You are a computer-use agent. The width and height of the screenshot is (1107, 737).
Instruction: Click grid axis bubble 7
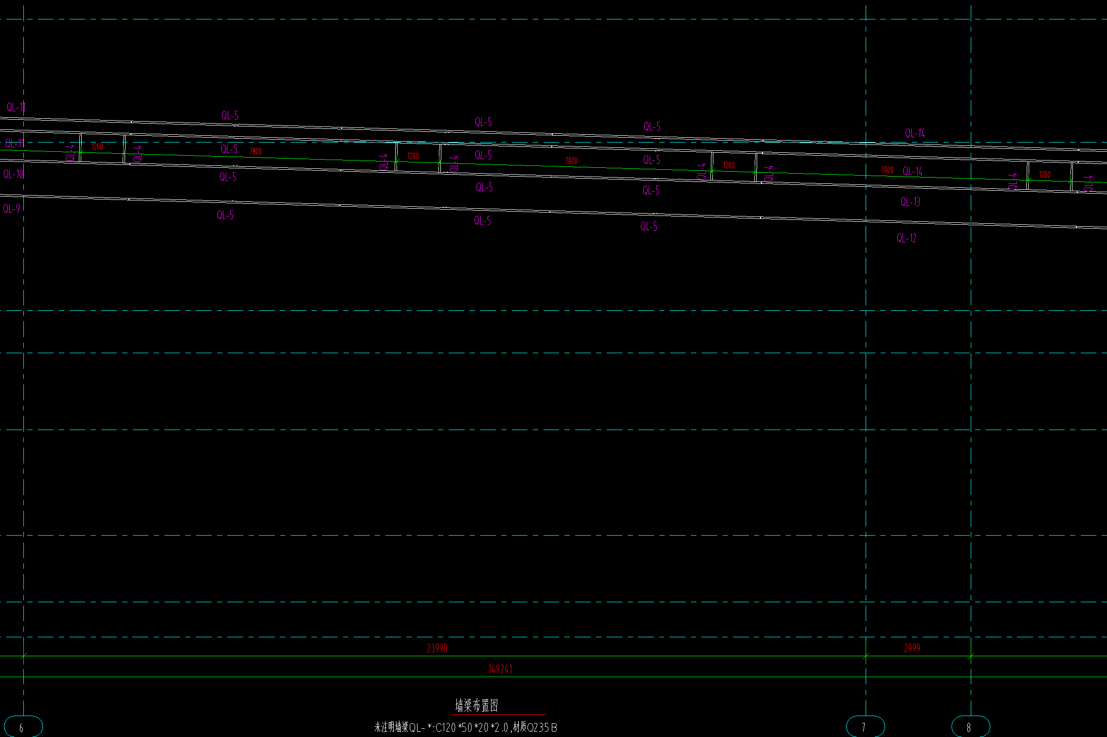[866, 727]
